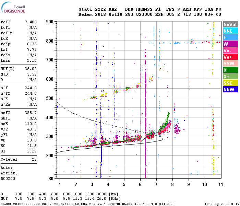The width and height of the screenshot is (240, 206).
Task: Click the Ion2Png v. 1.3.17 version text
Action: [222, 204]
